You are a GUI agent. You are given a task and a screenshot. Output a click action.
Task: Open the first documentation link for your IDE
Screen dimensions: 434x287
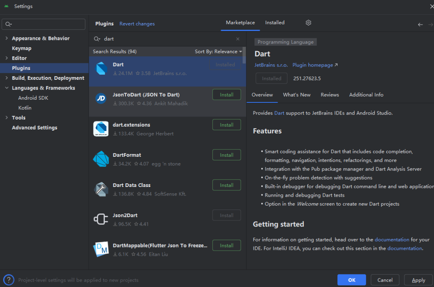tap(392, 240)
